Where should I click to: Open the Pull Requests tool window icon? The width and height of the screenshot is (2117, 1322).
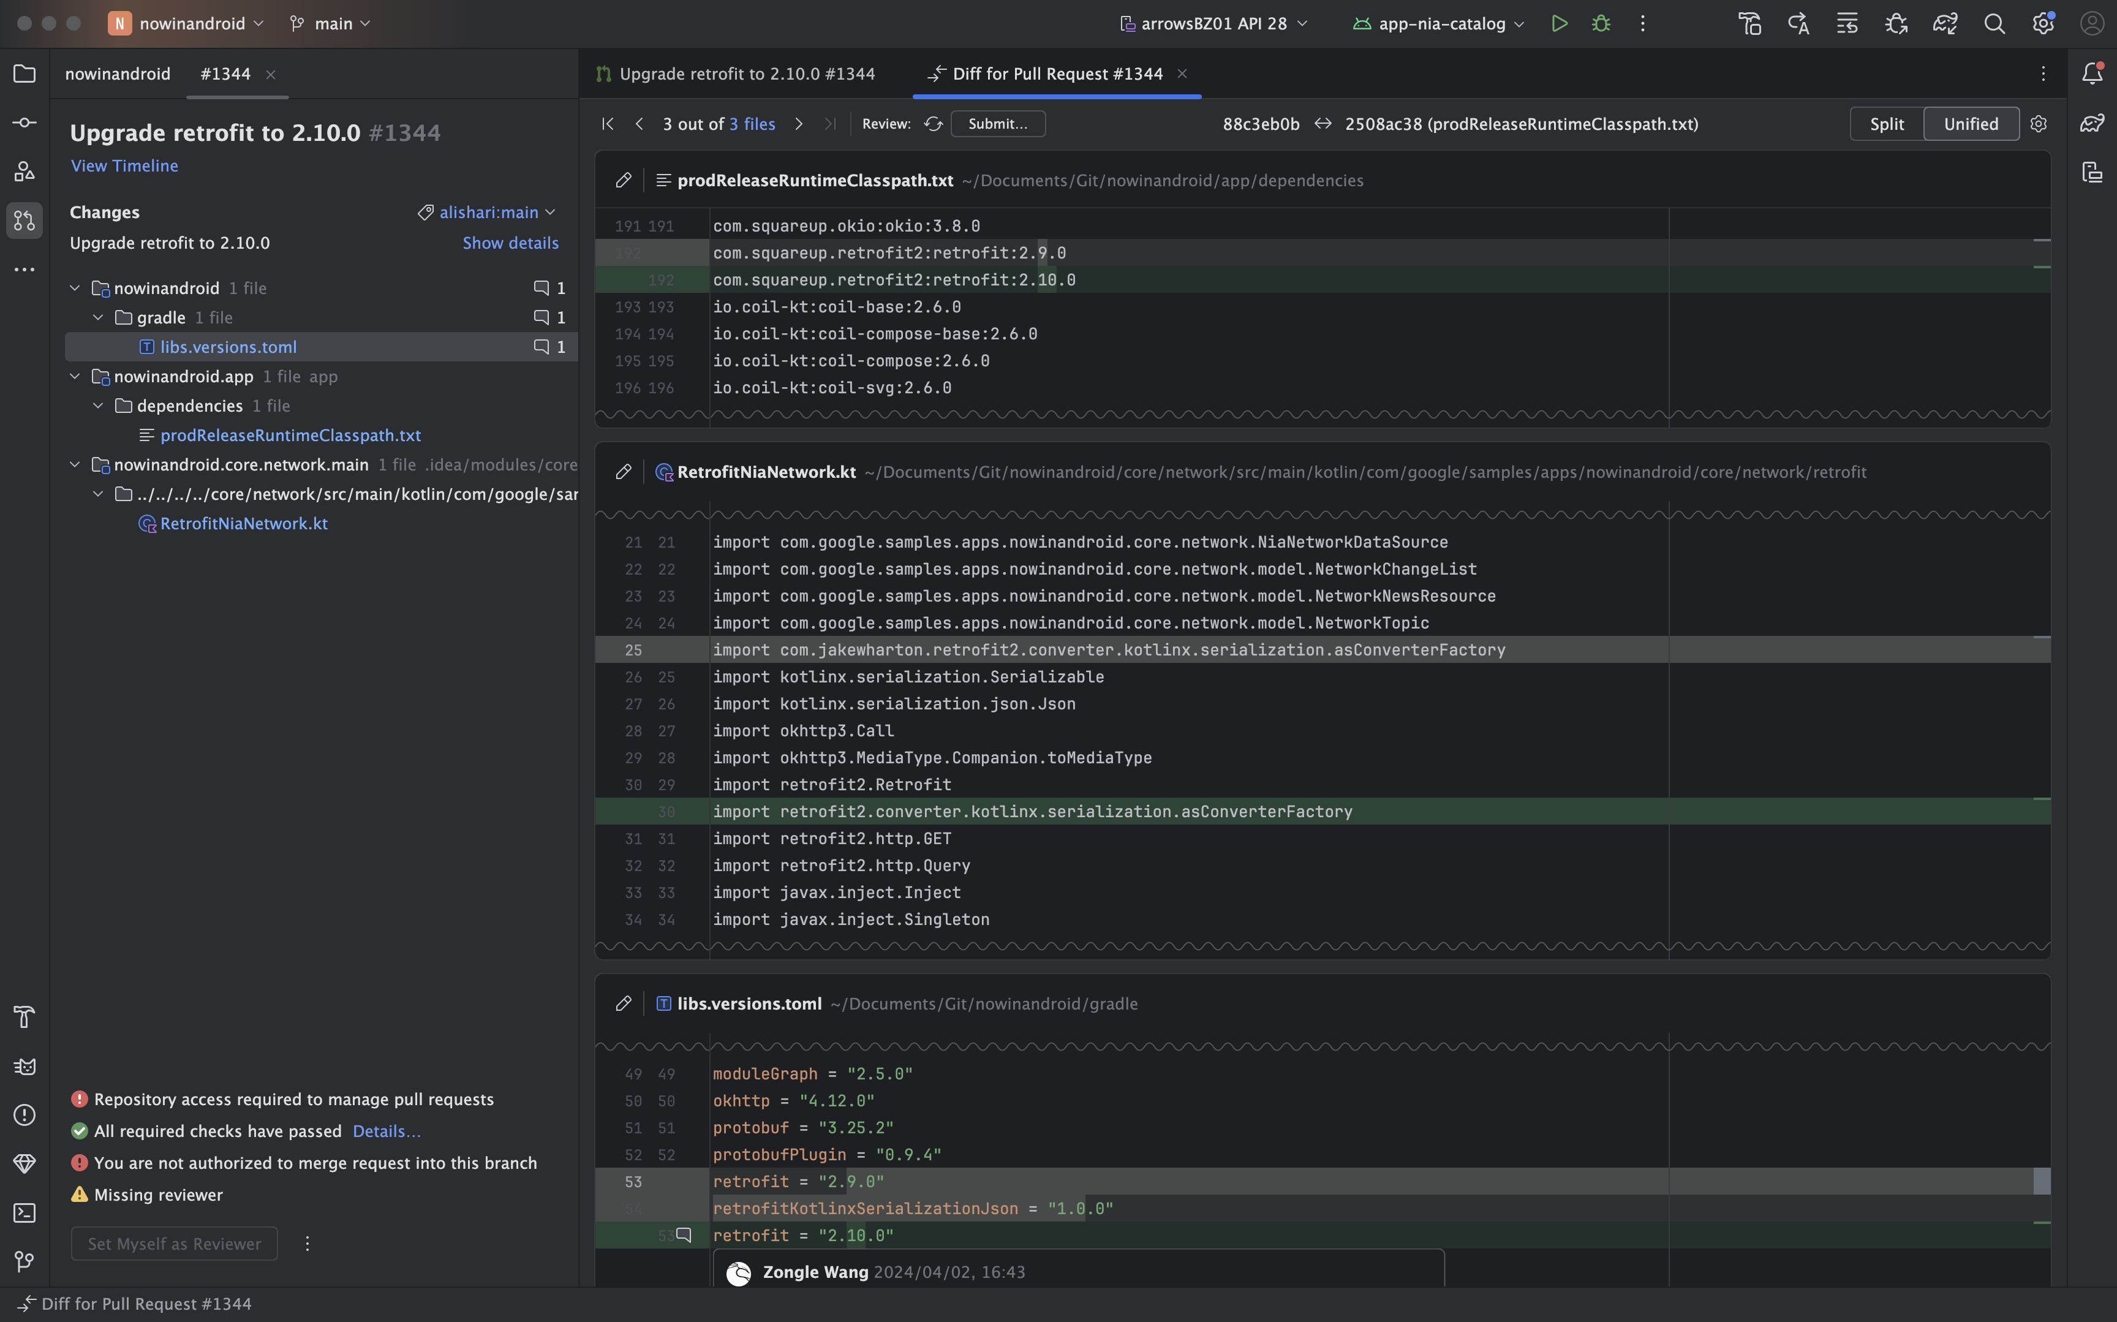(x=25, y=221)
